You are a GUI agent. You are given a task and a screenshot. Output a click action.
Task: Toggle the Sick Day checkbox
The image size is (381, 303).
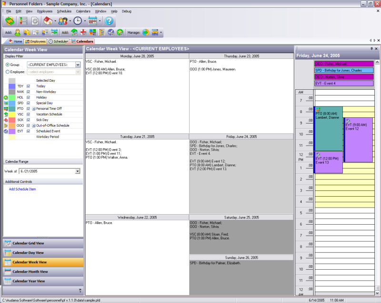click(29, 120)
